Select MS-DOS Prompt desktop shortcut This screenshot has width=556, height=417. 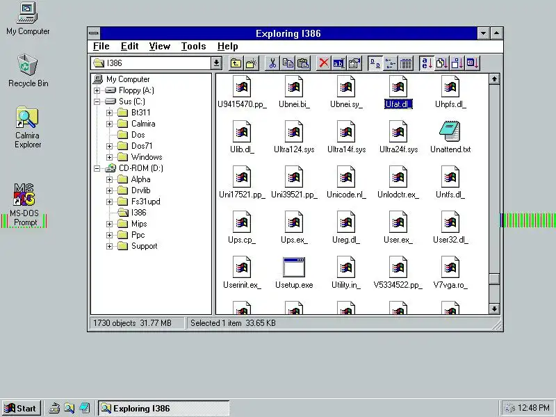[24, 205]
